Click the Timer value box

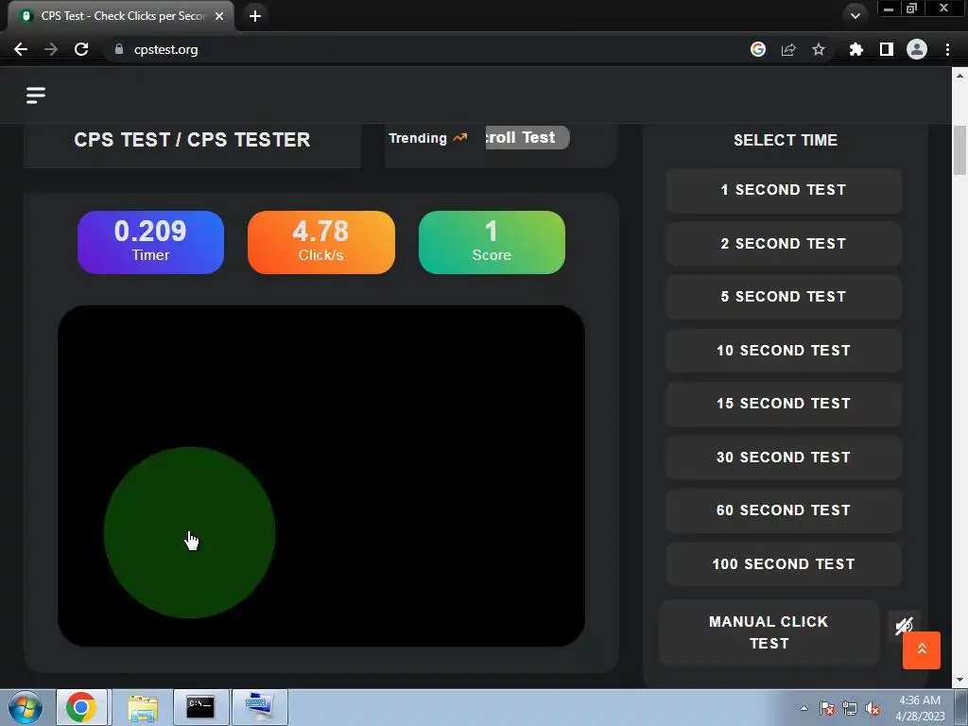150,242
